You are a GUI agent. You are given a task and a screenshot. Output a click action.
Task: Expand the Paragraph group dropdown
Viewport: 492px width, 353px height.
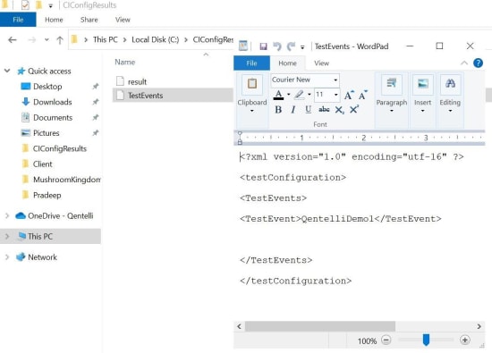point(391,111)
